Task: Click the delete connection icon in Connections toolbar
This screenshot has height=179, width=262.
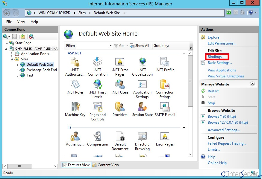Action: 31,36
